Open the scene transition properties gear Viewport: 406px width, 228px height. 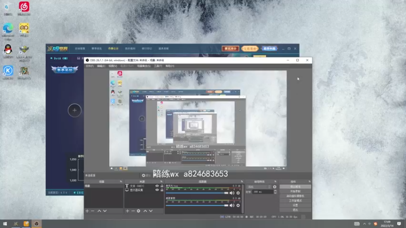275,186
